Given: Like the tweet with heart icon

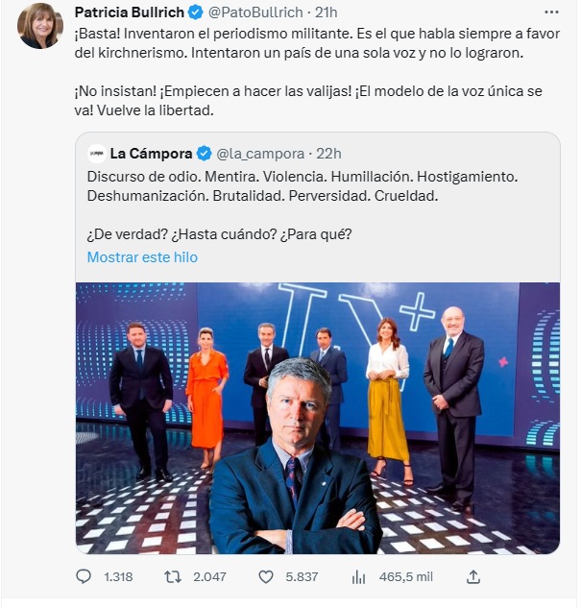Looking at the screenshot, I should pos(265,577).
